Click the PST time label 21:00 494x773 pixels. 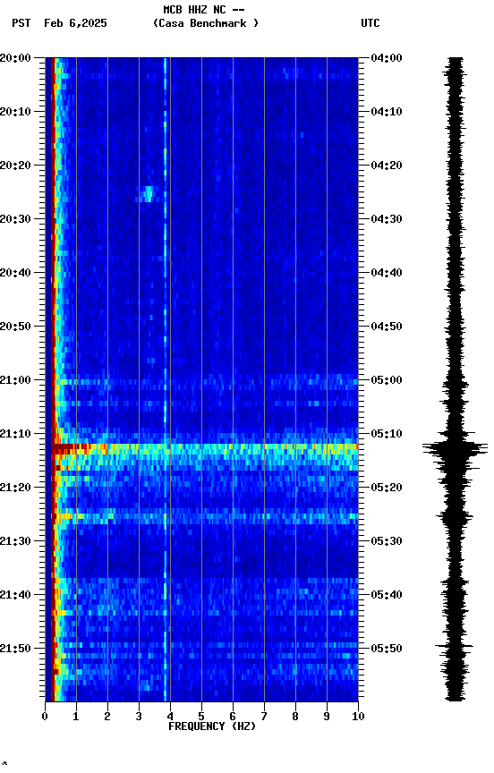point(15,380)
